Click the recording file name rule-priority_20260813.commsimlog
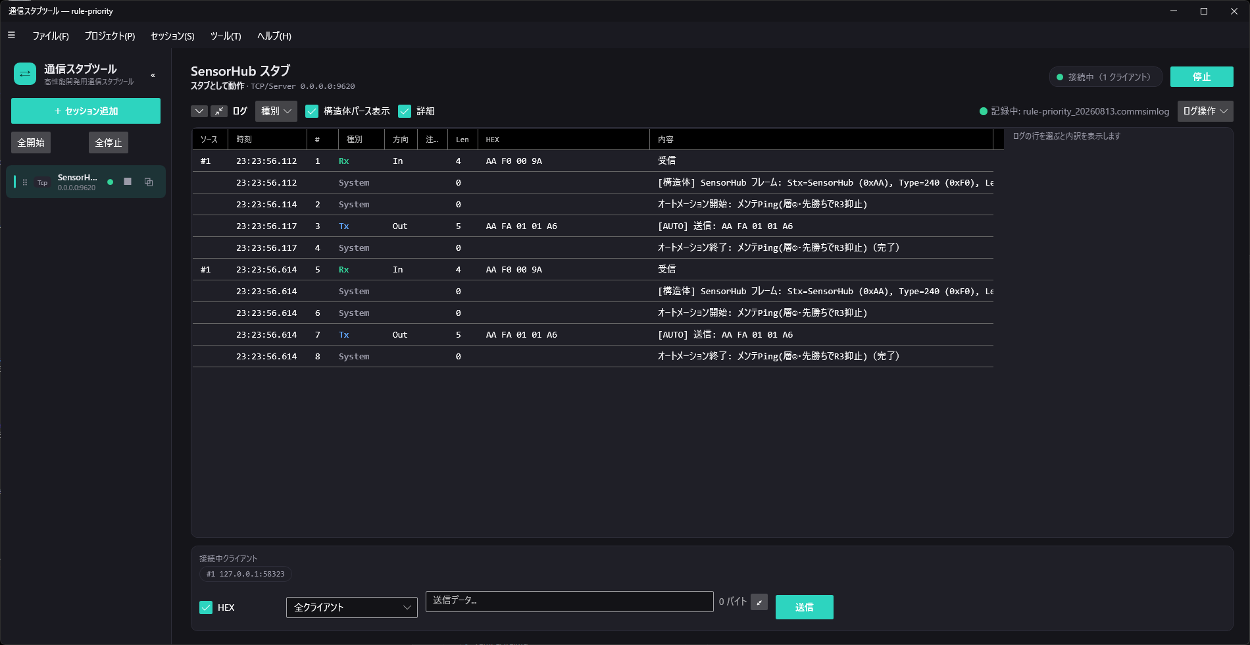Screen dimensions: 1250x645 tap(1095, 111)
